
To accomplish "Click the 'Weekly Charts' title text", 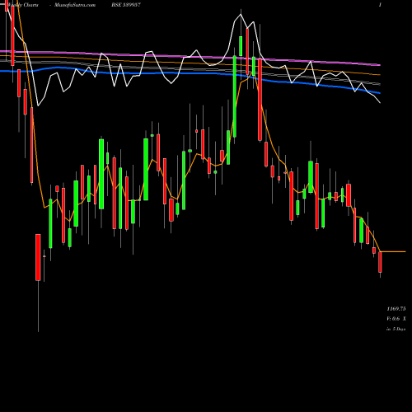I will click(x=23, y=5).
